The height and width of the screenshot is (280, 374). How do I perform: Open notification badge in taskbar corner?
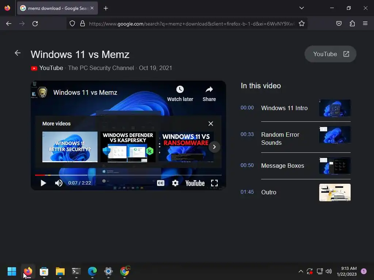[x=364, y=271]
